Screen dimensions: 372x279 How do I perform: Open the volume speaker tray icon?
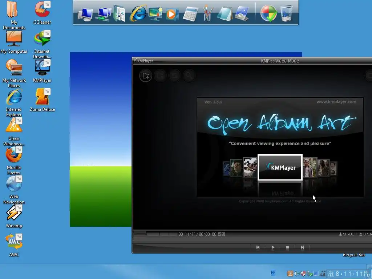[296, 274]
